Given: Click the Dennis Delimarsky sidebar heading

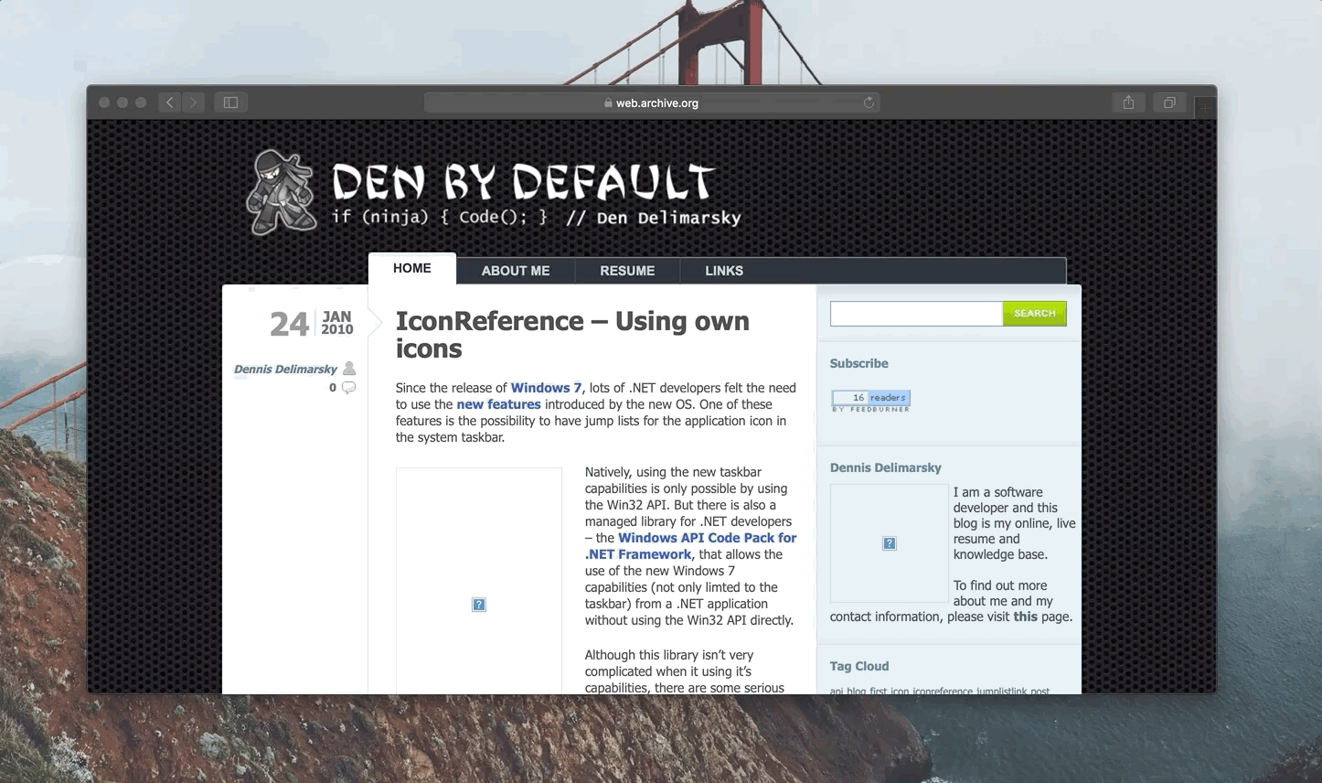Looking at the screenshot, I should [885, 467].
